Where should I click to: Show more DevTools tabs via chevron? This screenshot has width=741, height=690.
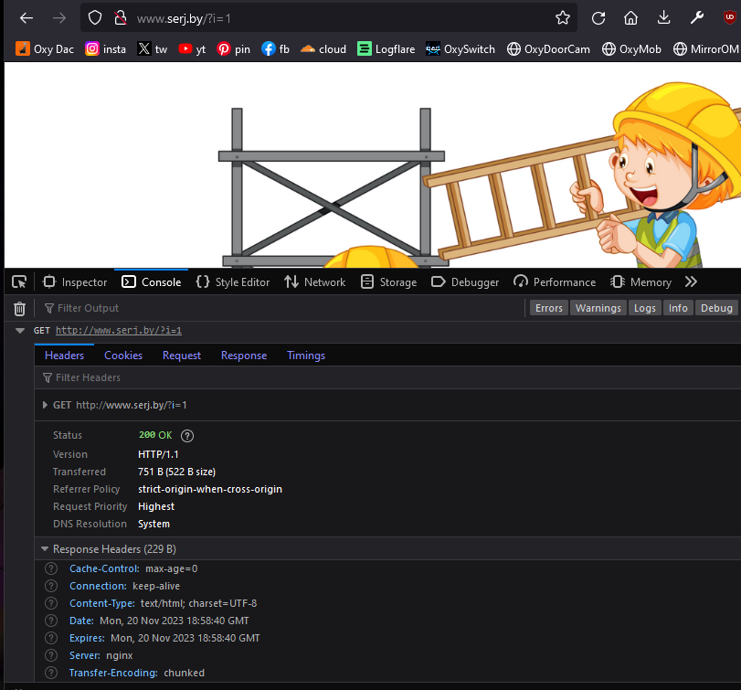[691, 282]
